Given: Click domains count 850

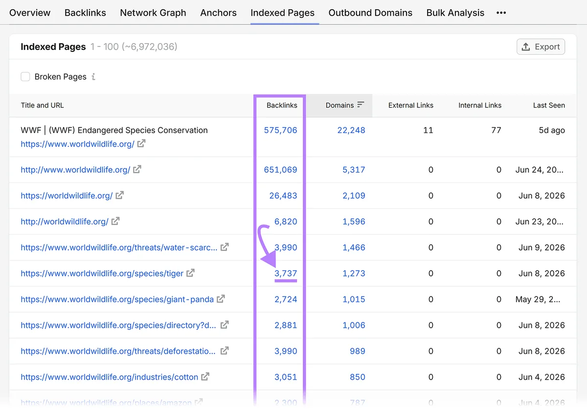Looking at the screenshot, I should pyautogui.click(x=357, y=377).
